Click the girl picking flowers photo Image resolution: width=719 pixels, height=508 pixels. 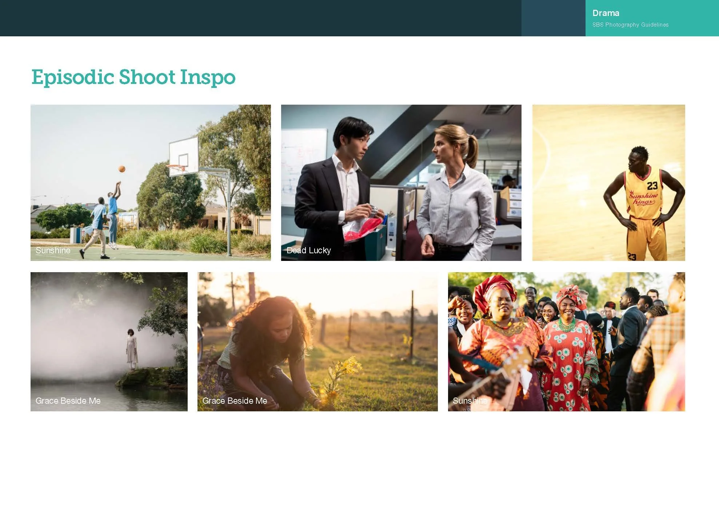point(317,342)
